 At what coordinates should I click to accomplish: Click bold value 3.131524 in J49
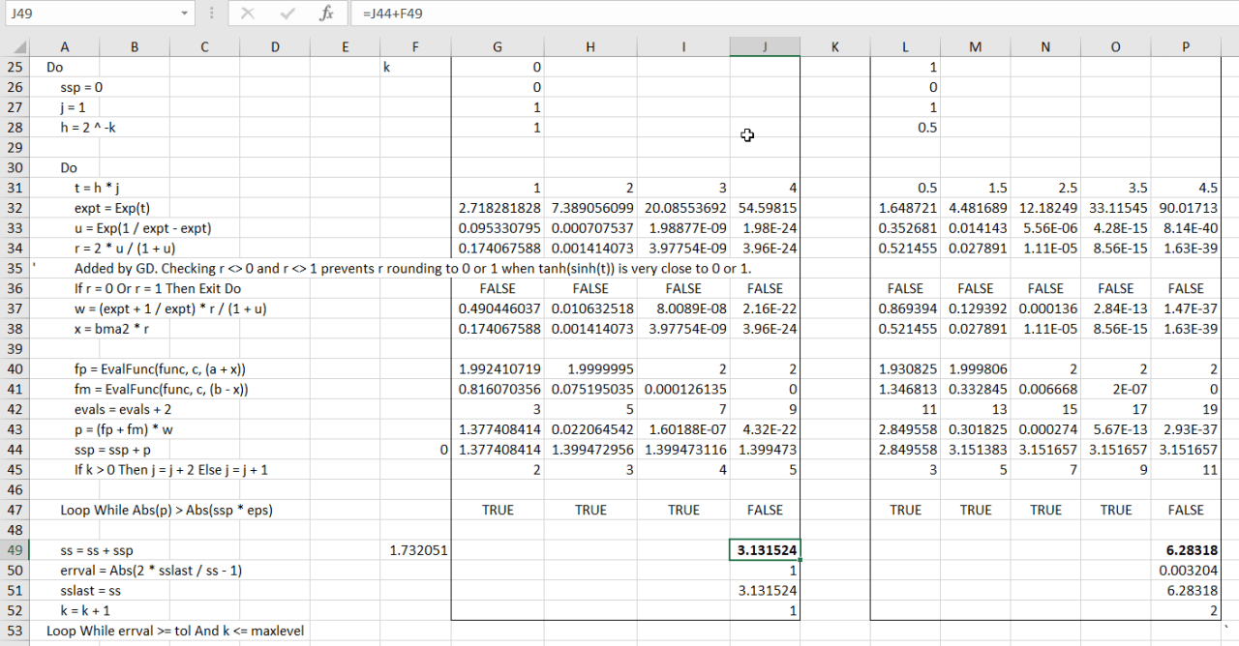769,550
